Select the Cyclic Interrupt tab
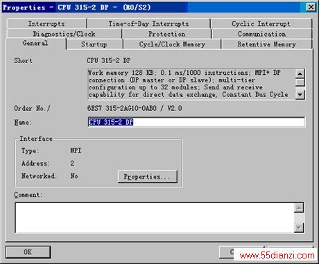 click(261, 24)
